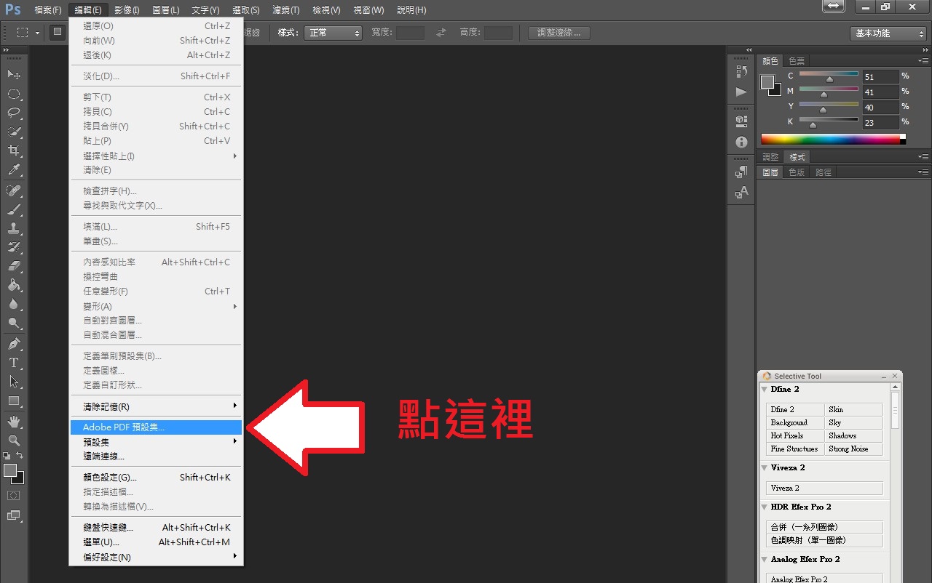
Task: Click the K percentage value field
Action: tap(880, 123)
